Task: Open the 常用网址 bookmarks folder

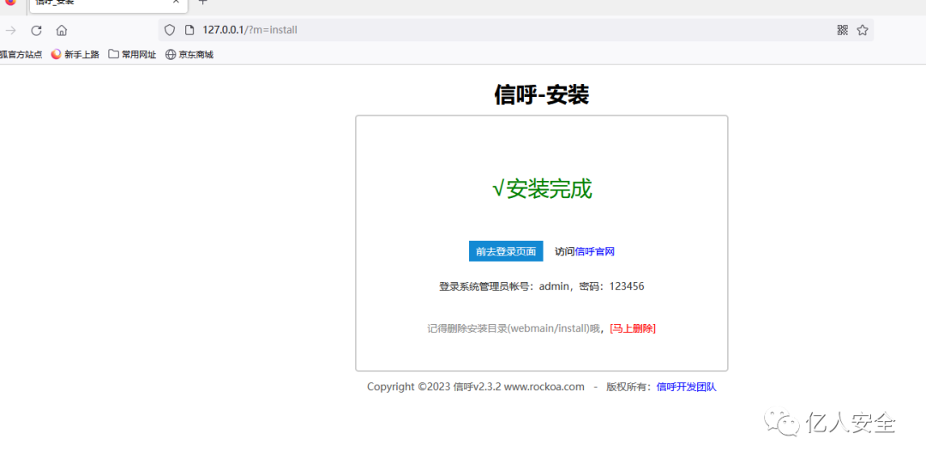Action: (132, 55)
